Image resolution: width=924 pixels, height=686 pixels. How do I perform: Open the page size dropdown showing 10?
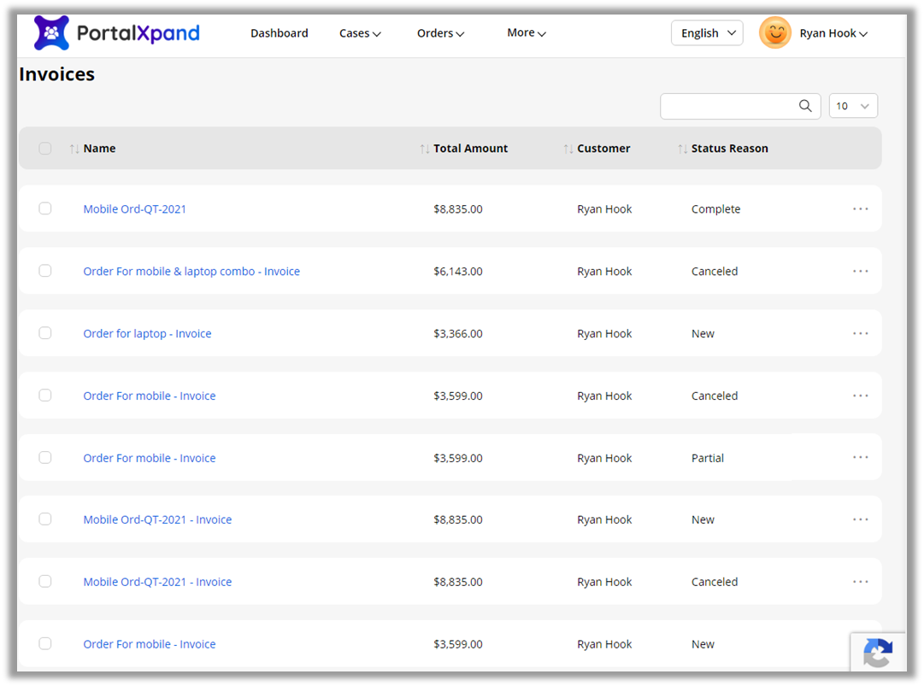coord(852,106)
